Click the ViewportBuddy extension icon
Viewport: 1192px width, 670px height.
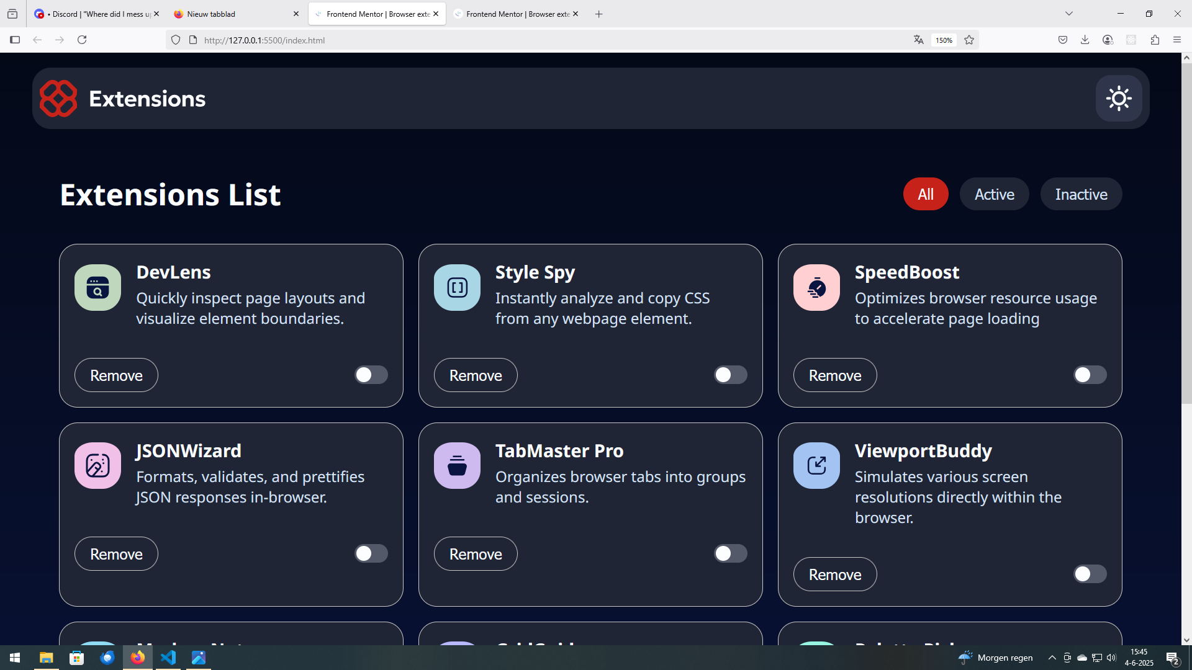click(x=816, y=466)
